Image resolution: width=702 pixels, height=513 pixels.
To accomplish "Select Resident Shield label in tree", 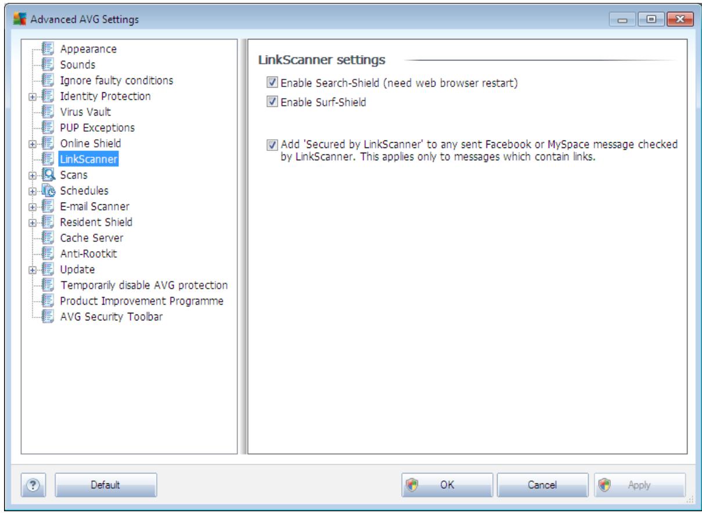I will [96, 222].
